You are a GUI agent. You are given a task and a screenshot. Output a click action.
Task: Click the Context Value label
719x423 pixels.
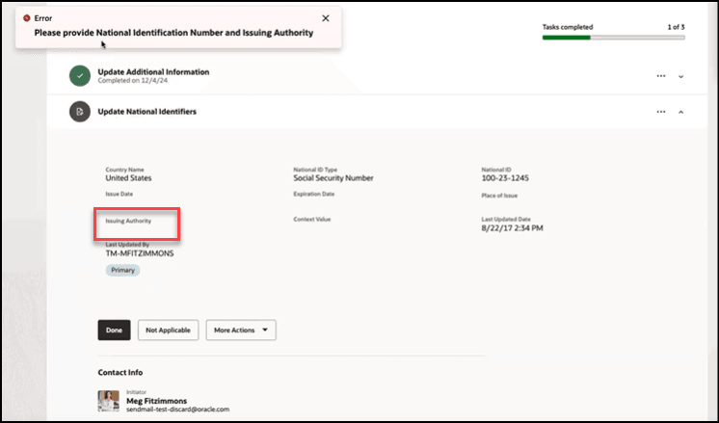[312, 220]
